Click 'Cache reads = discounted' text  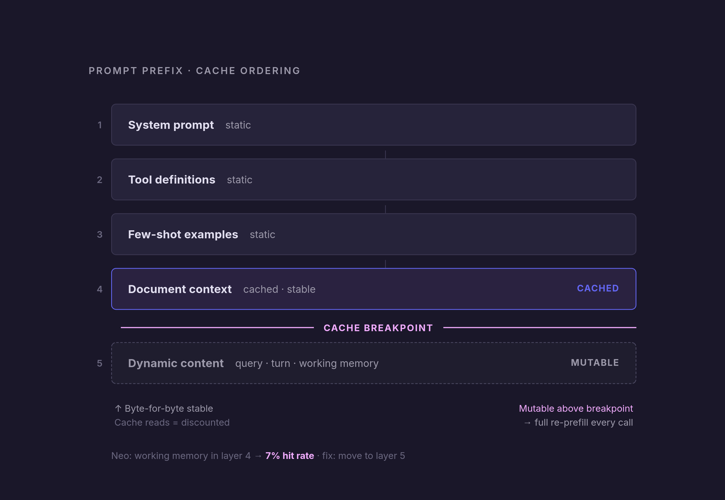click(x=172, y=423)
